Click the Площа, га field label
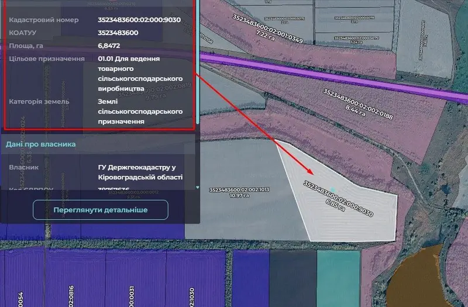The image size is (468, 307). click(x=26, y=46)
